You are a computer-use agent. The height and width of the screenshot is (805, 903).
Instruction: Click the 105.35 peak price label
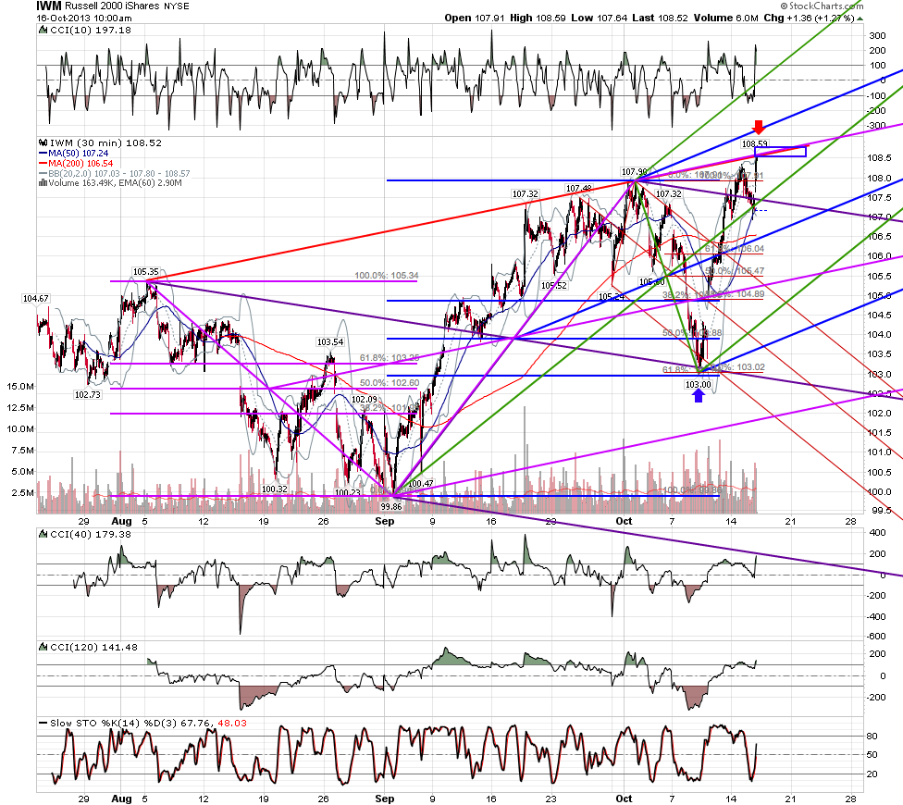click(145, 272)
